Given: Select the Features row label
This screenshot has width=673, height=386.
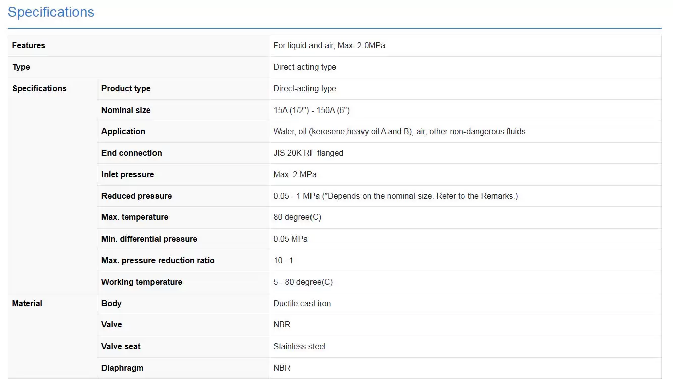Looking at the screenshot, I should click(x=29, y=45).
